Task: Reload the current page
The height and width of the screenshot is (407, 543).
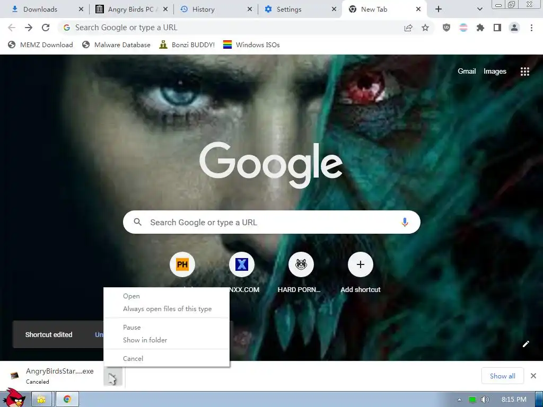Action: click(46, 28)
